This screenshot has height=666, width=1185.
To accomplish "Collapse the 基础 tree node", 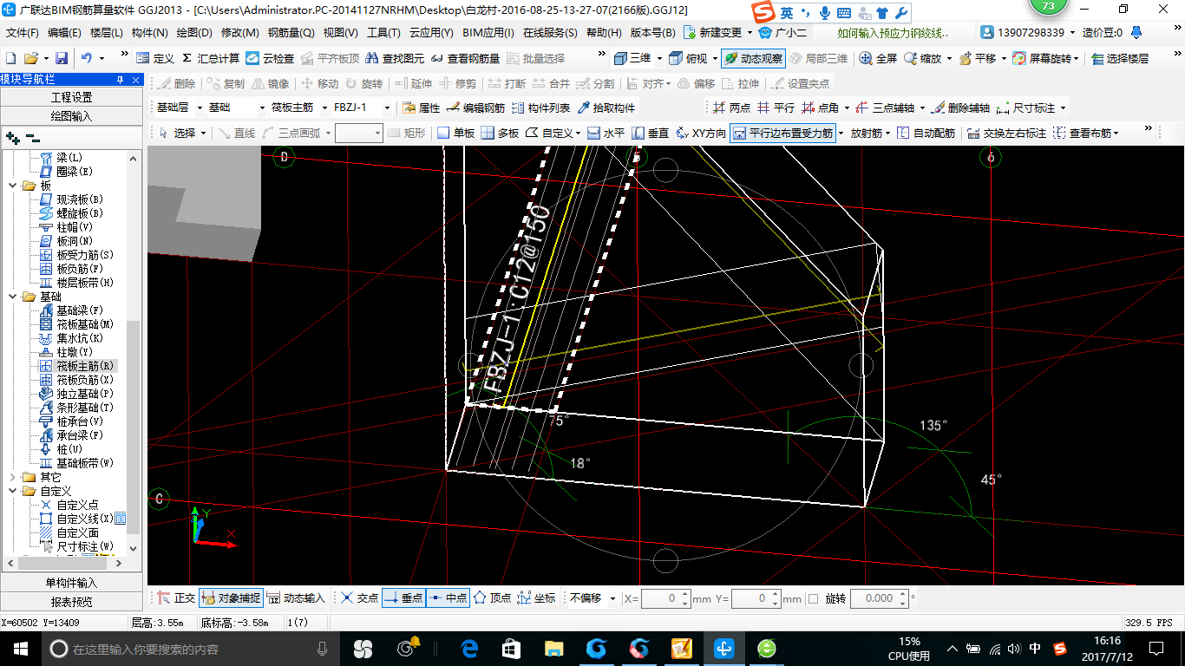I will click(x=12, y=297).
